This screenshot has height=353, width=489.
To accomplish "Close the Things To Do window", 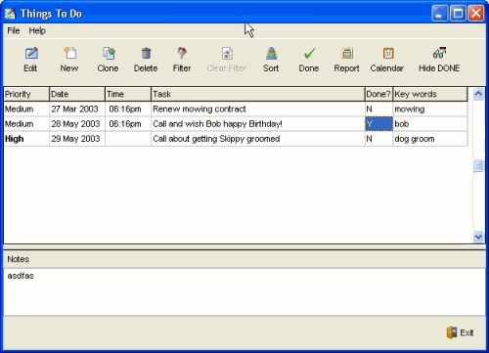I will [476, 14].
